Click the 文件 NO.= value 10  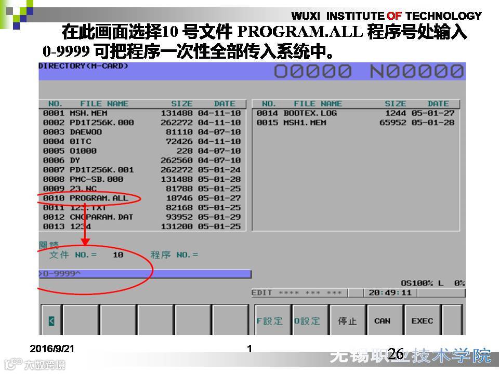tap(118, 255)
